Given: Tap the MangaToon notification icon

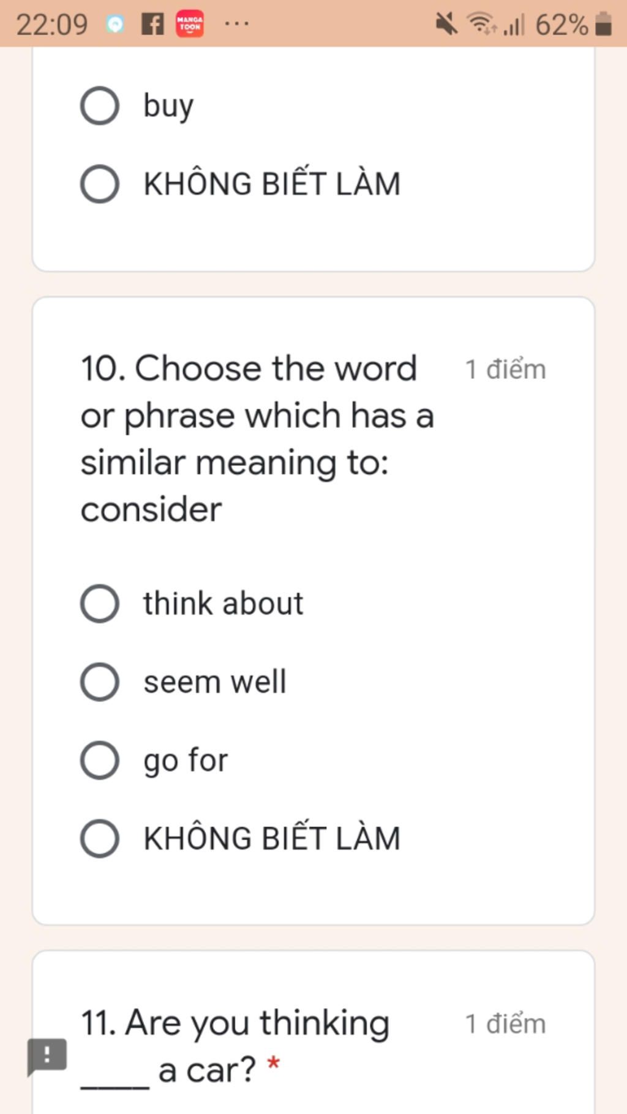Looking at the screenshot, I should pos(190,24).
